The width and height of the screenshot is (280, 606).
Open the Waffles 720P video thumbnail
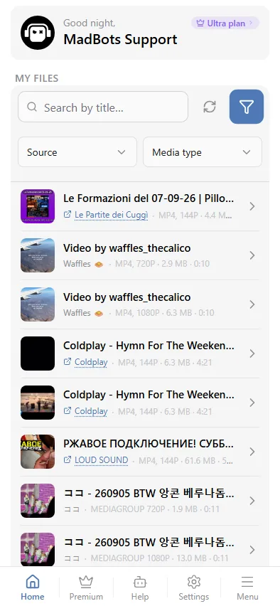coord(38,255)
